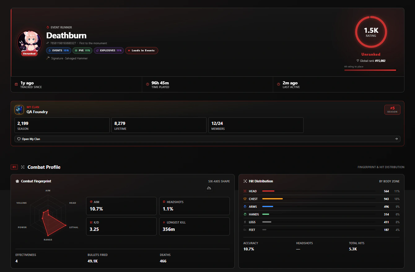Image resolution: width=415 pixels, height=272 pixels.
Task: Click the 1.5K rating ring
Action: coord(371,32)
